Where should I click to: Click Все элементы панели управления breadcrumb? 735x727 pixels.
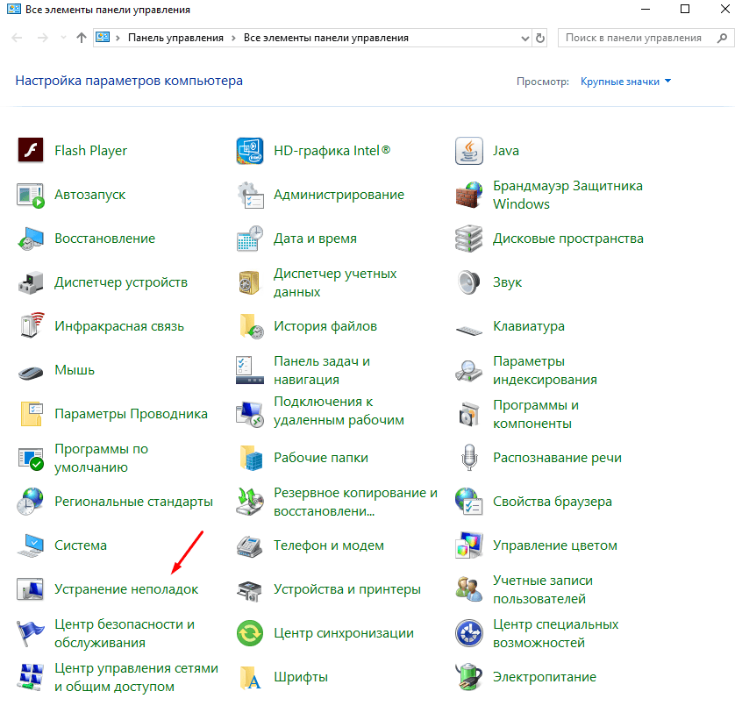point(325,38)
